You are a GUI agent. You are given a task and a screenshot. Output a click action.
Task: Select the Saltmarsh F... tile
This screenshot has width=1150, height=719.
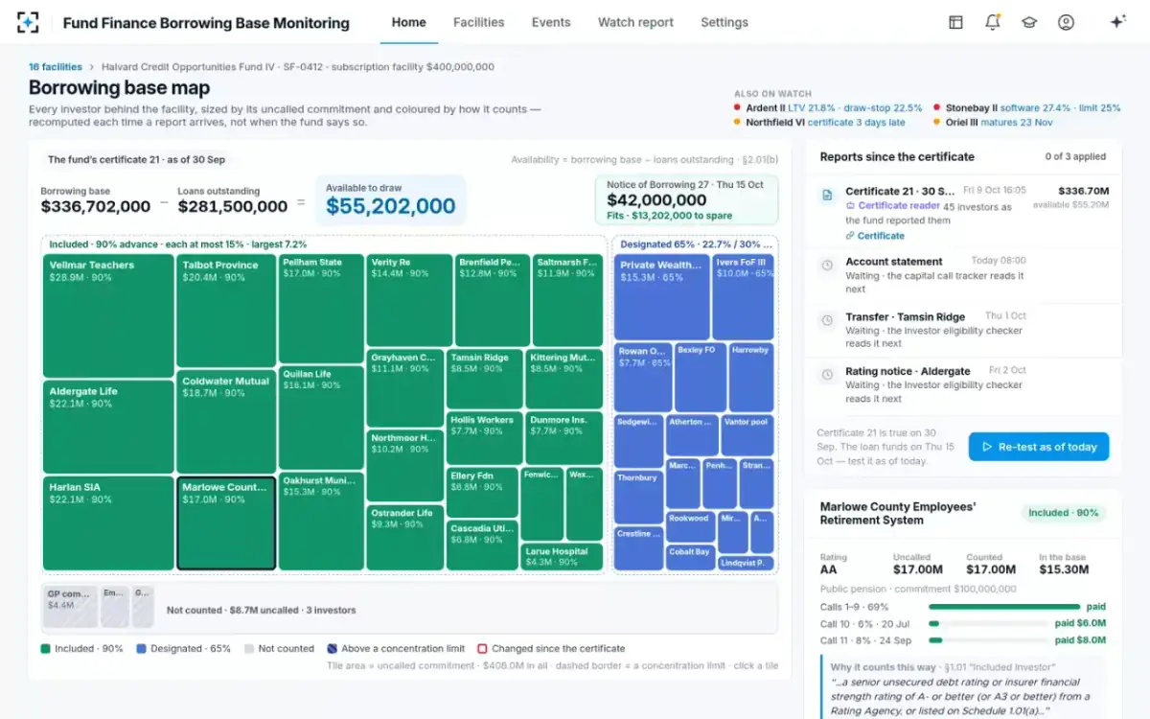[x=568, y=300]
